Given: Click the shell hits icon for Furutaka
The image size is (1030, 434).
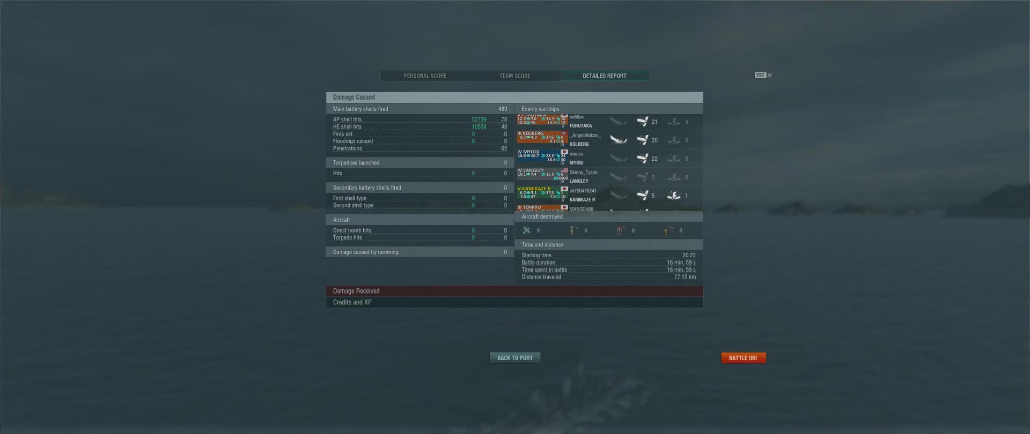Looking at the screenshot, I should tap(643, 122).
